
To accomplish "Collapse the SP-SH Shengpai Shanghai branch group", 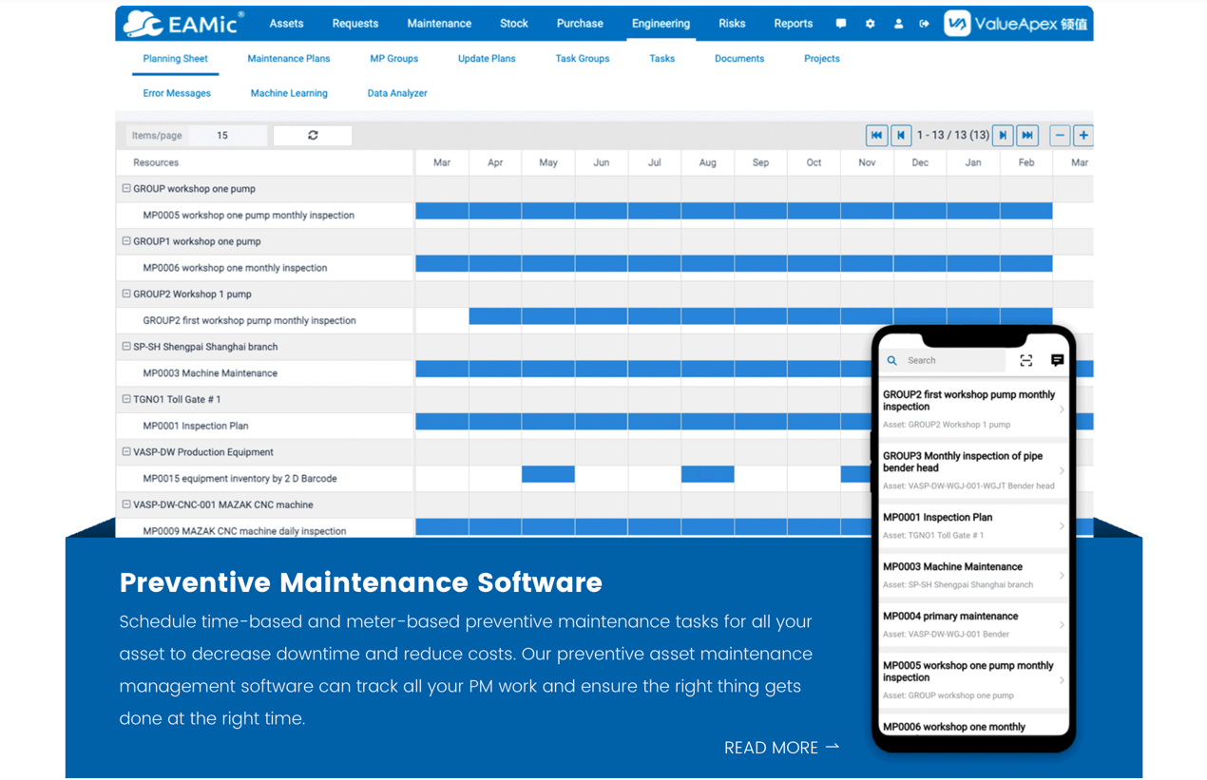I will point(126,347).
